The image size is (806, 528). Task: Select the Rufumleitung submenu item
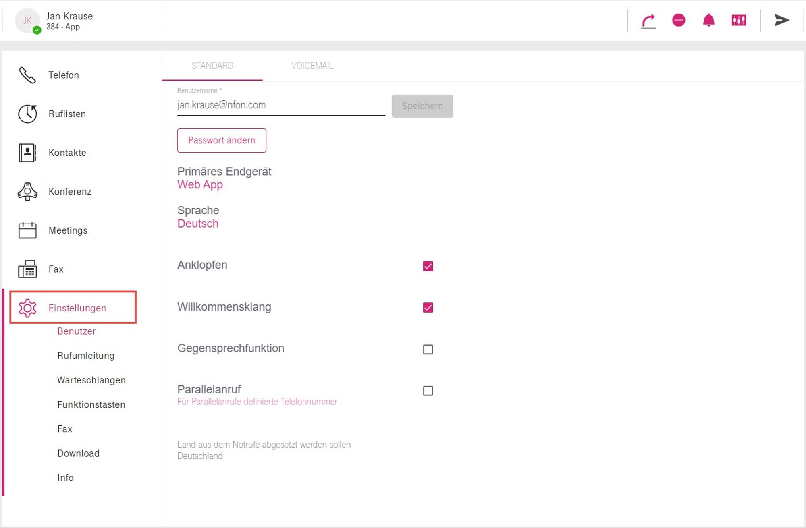86,356
